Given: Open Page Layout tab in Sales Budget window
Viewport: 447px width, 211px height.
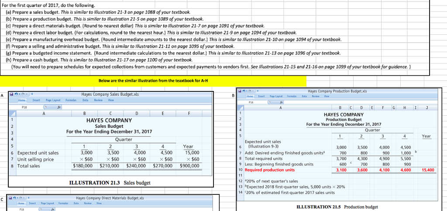Looking at the screenshot, I should [53, 100].
